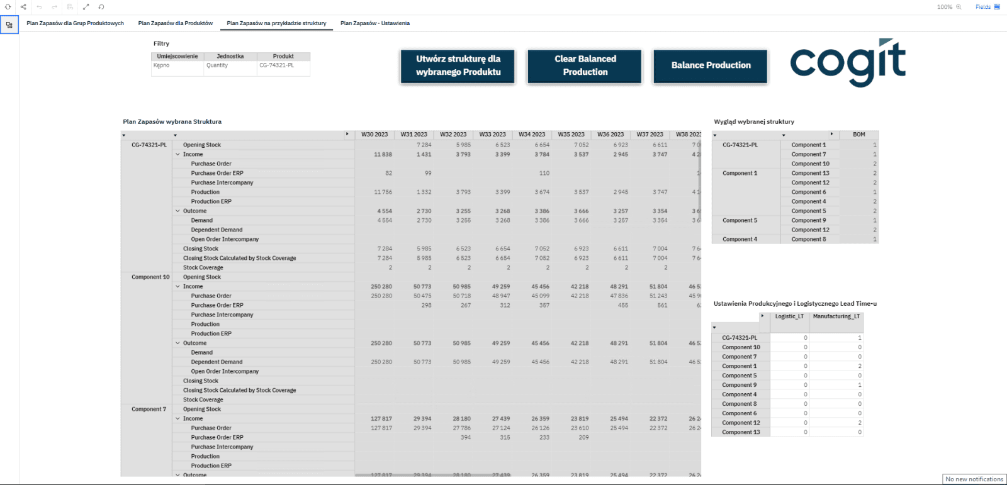Switch to Plan Zapasów dla Grup Produktowych tab
This screenshot has width=1007, height=485.
[75, 23]
